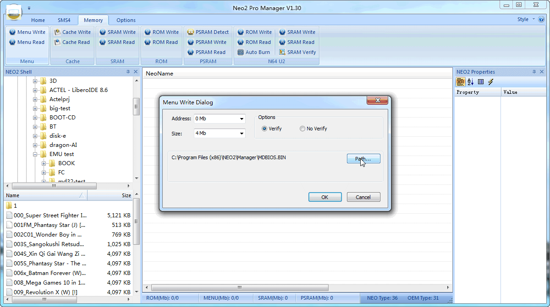Click the N64 U2 SRAM Verify icon
Image resolution: width=550 pixels, height=307 pixels.
[x=282, y=52]
